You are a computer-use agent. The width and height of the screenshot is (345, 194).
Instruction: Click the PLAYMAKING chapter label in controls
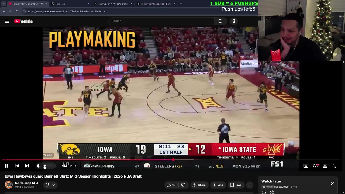[94, 166]
